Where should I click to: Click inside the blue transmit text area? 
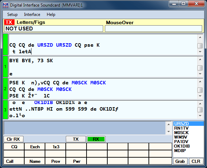(84, 128)
